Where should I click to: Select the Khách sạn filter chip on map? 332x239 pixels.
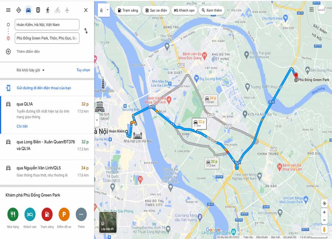tap(184, 10)
